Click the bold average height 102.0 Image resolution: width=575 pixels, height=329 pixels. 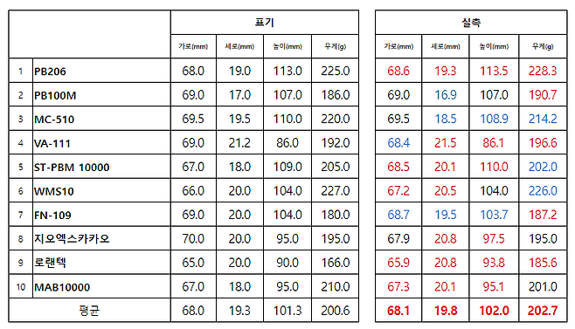494,311
